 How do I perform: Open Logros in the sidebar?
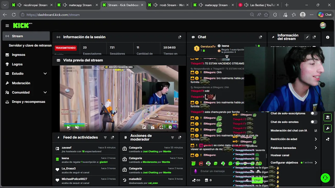tap(17, 64)
